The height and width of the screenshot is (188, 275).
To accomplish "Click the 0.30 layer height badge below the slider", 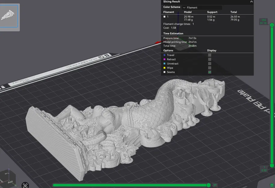I will (263, 169).
